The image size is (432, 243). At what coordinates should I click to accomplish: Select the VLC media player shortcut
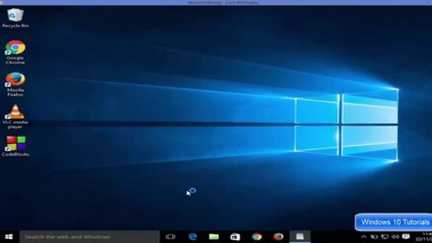click(x=16, y=117)
